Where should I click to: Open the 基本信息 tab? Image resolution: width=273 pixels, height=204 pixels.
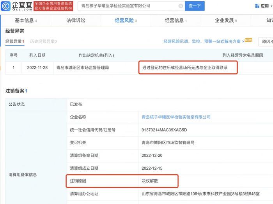click(26, 21)
